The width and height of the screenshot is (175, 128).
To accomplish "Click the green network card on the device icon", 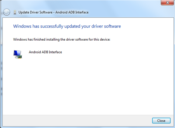I will point(20,57).
